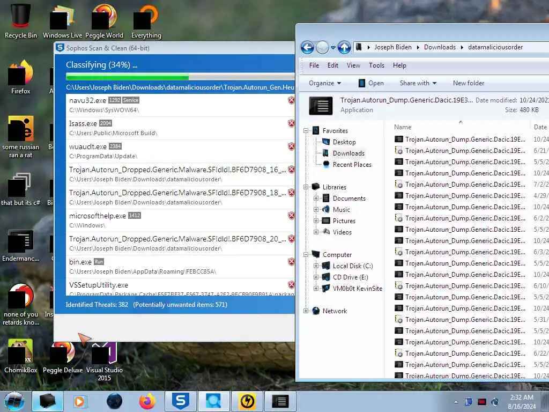Screen dimensions: 549x412
Task: Remove navu32.exe threat via its red X
Action: click(x=291, y=100)
